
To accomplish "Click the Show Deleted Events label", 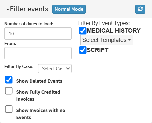I will click(x=39, y=81).
